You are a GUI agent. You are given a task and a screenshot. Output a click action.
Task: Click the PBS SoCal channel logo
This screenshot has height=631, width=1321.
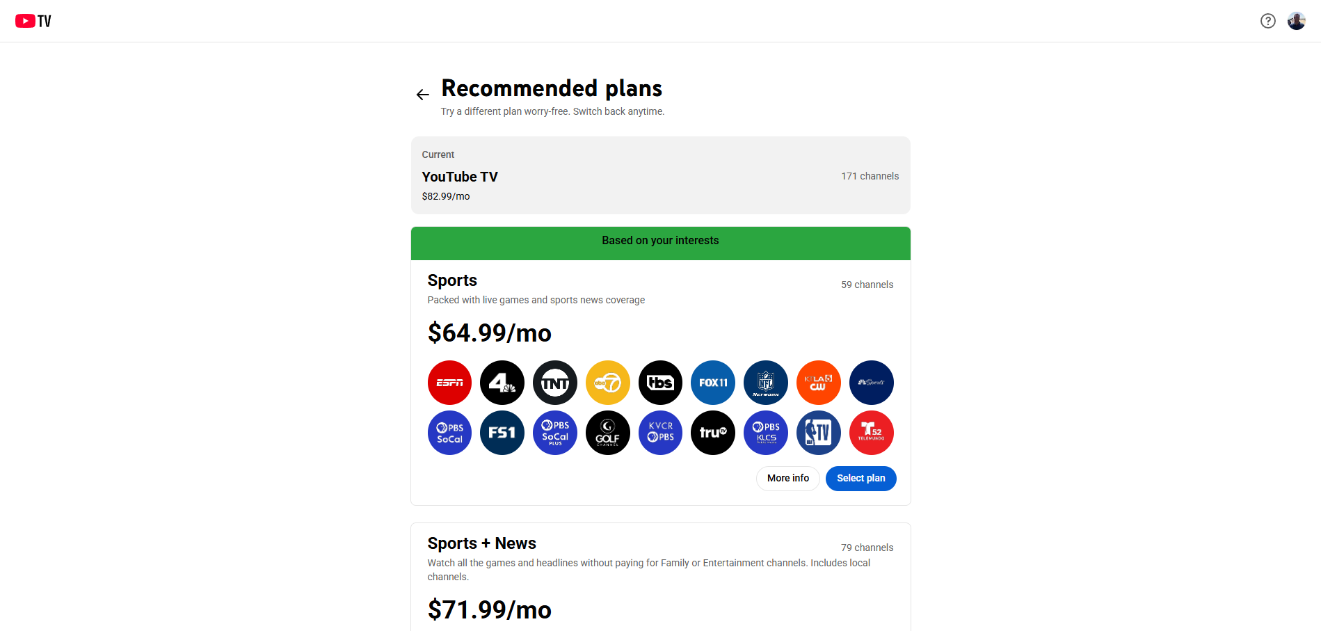(x=449, y=433)
